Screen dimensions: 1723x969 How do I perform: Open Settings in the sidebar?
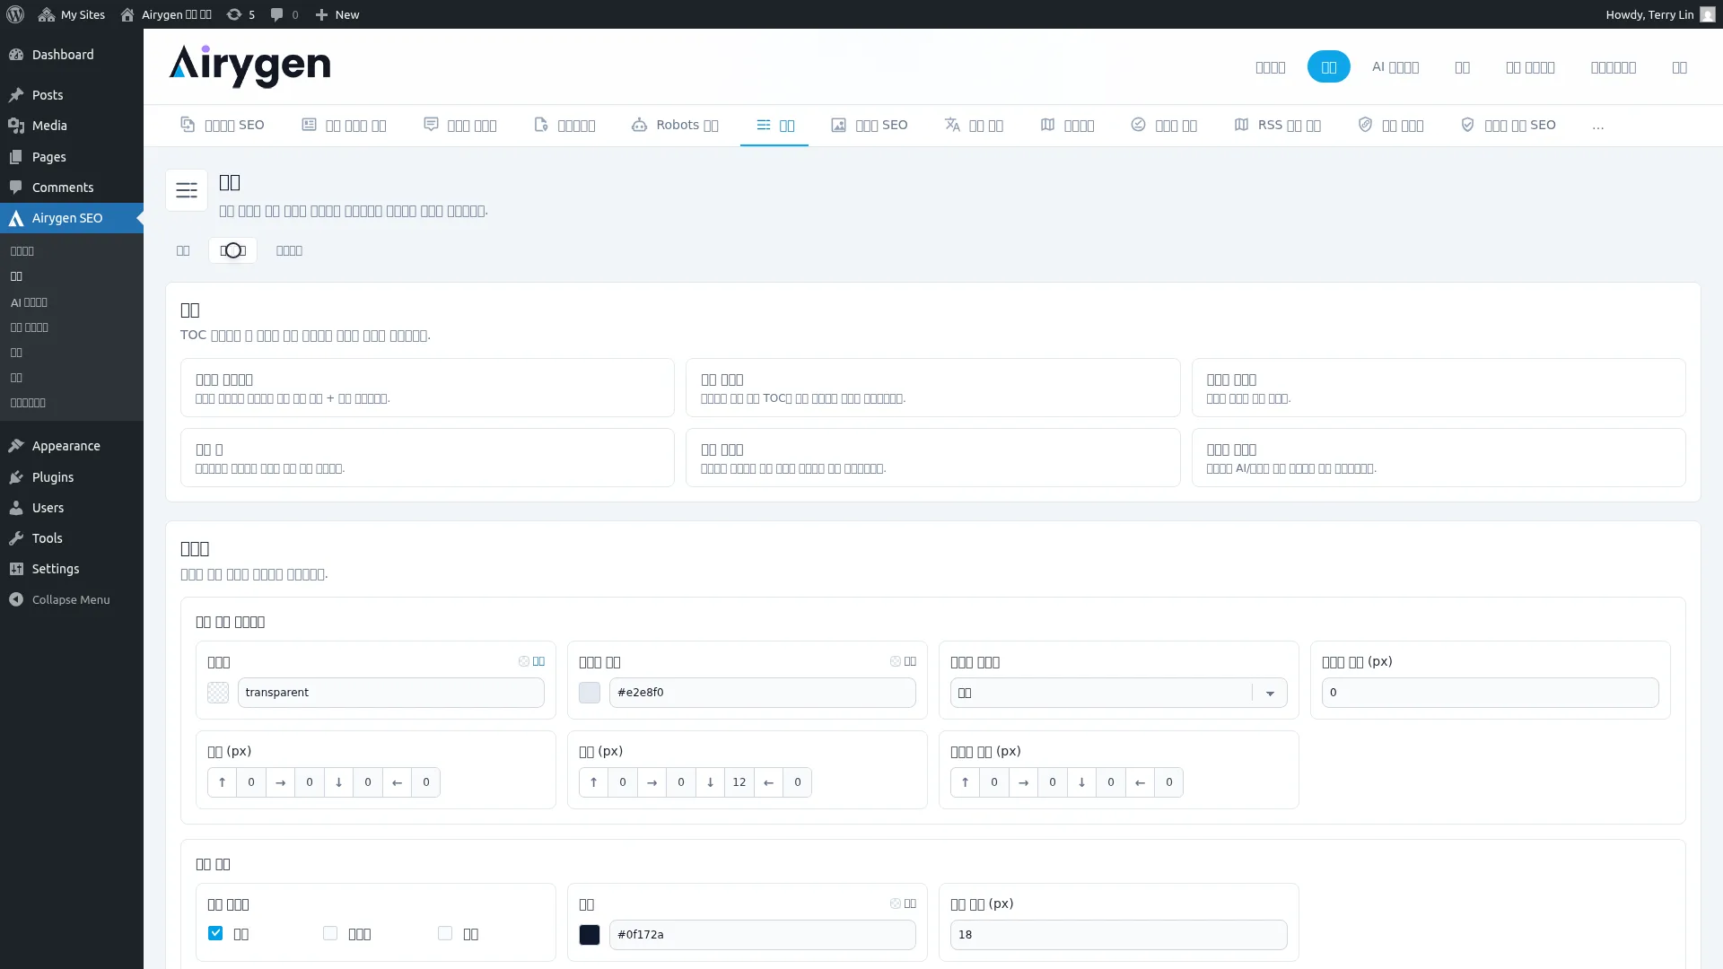(x=72, y=569)
